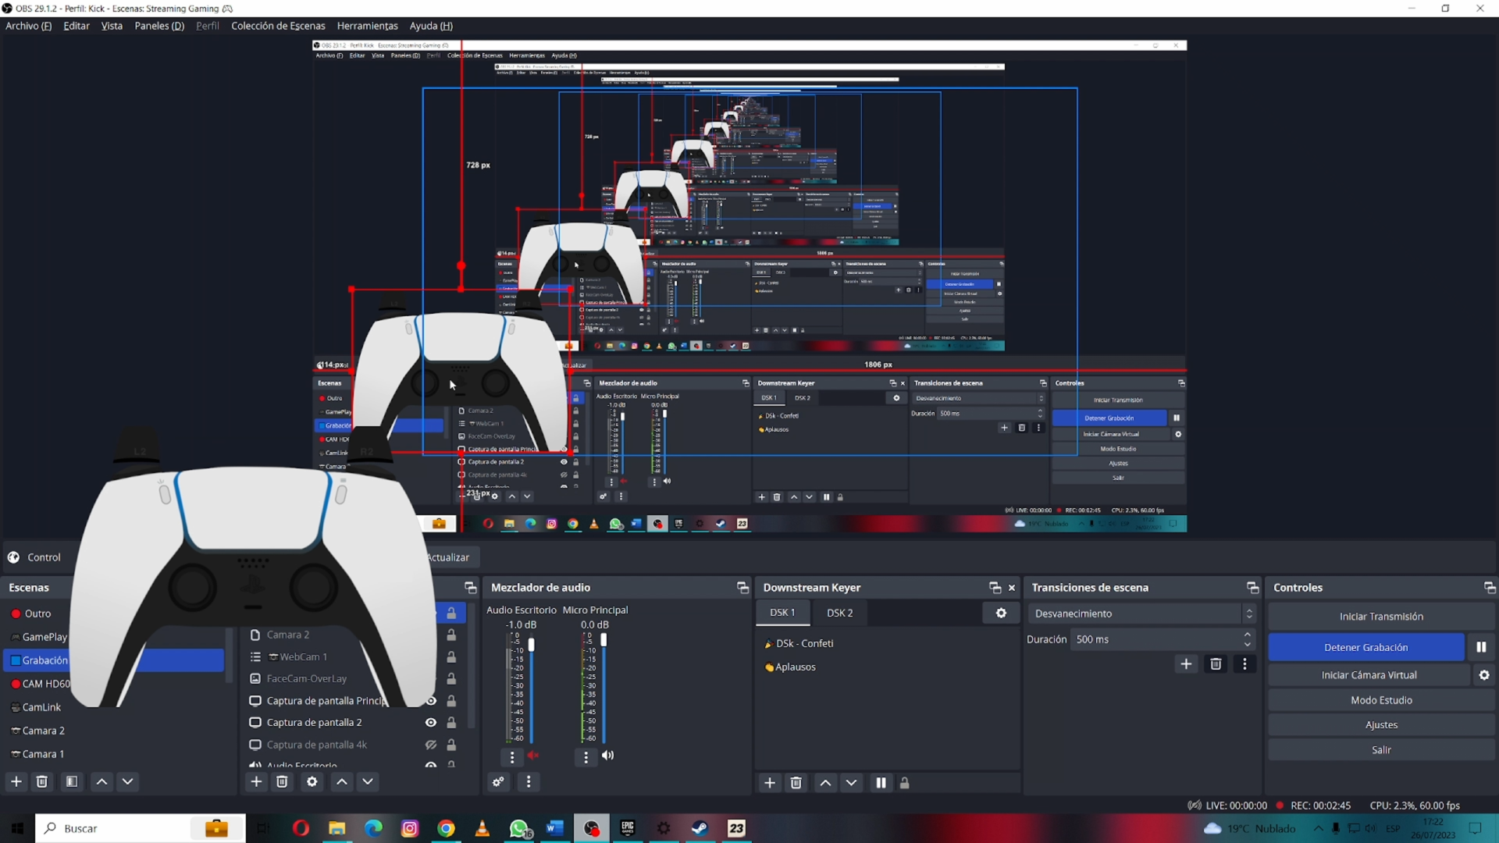
Task: Switch to DSK 2 tab
Action: 839,613
